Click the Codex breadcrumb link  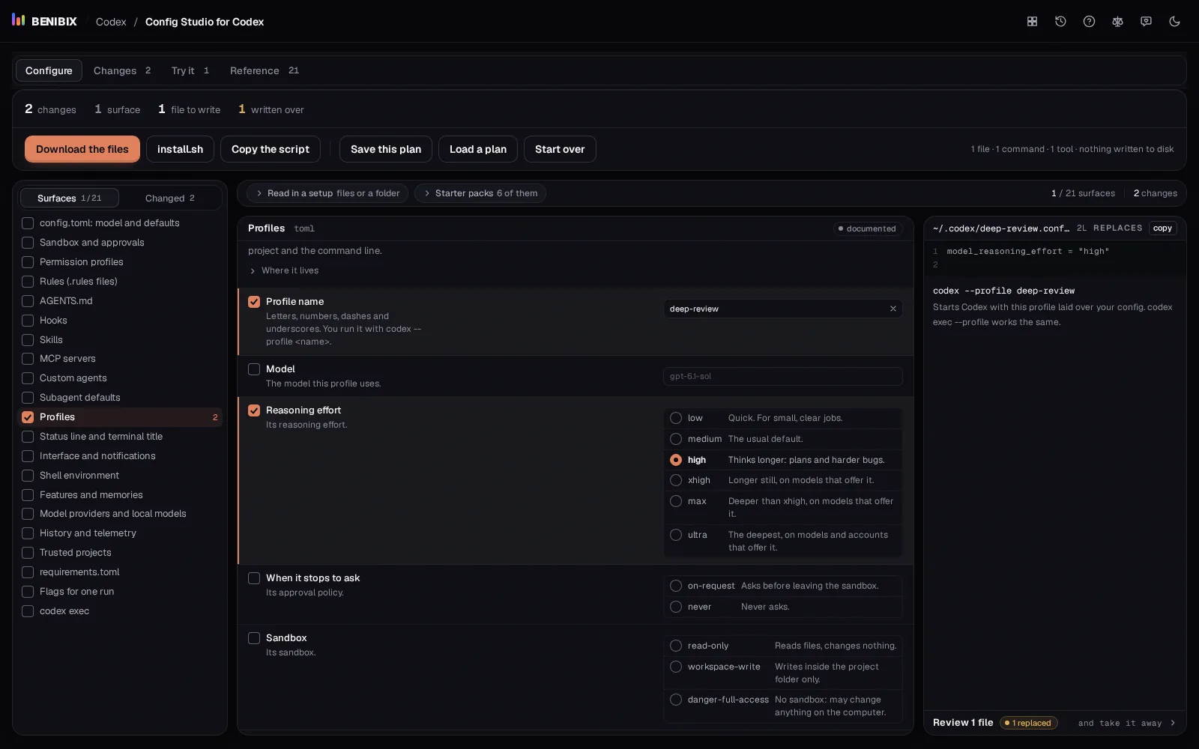111,22
